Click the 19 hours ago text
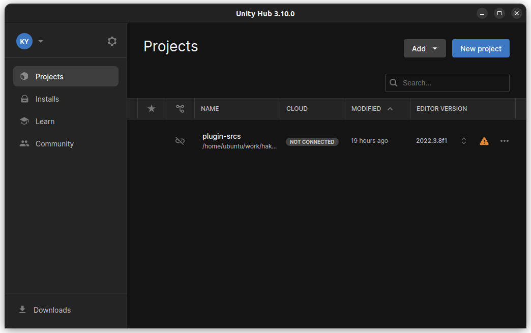 tap(369, 141)
